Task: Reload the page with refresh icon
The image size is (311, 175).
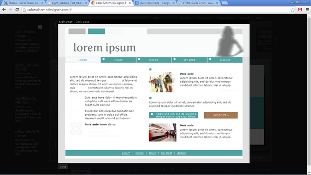Action: coord(17,10)
